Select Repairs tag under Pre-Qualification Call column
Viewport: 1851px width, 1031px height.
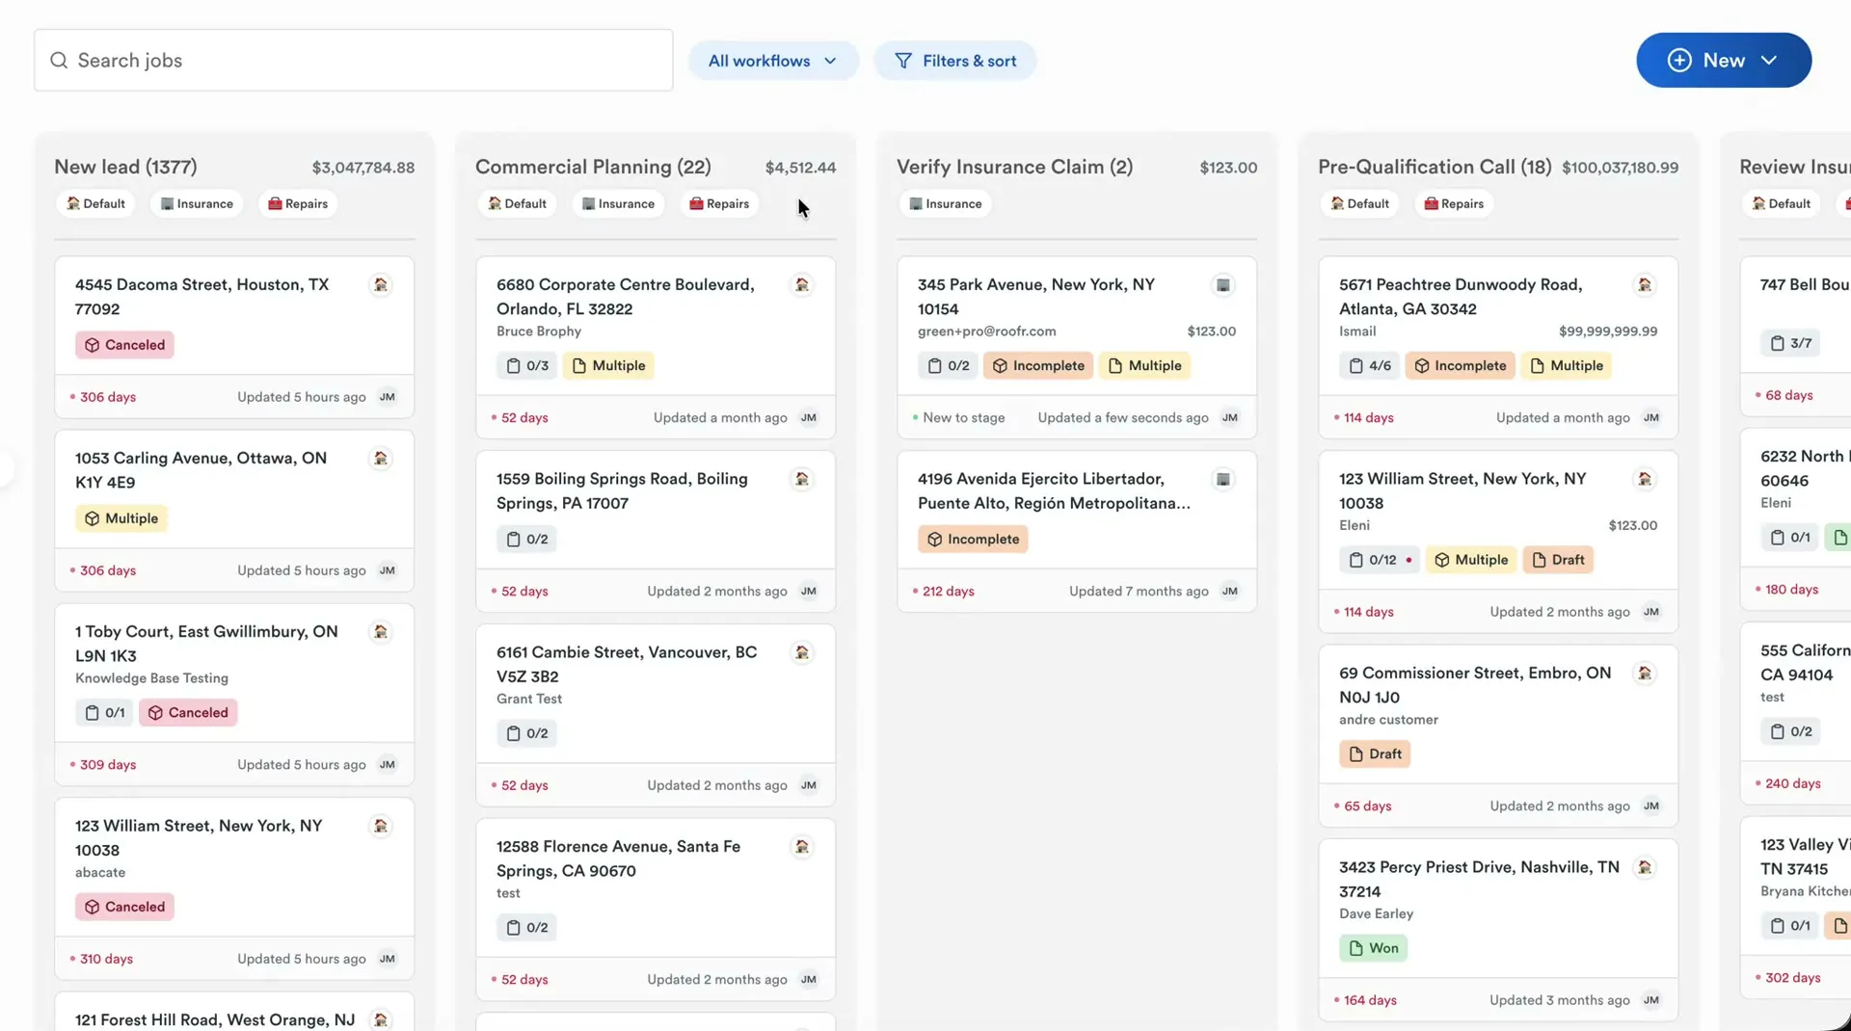point(1454,203)
